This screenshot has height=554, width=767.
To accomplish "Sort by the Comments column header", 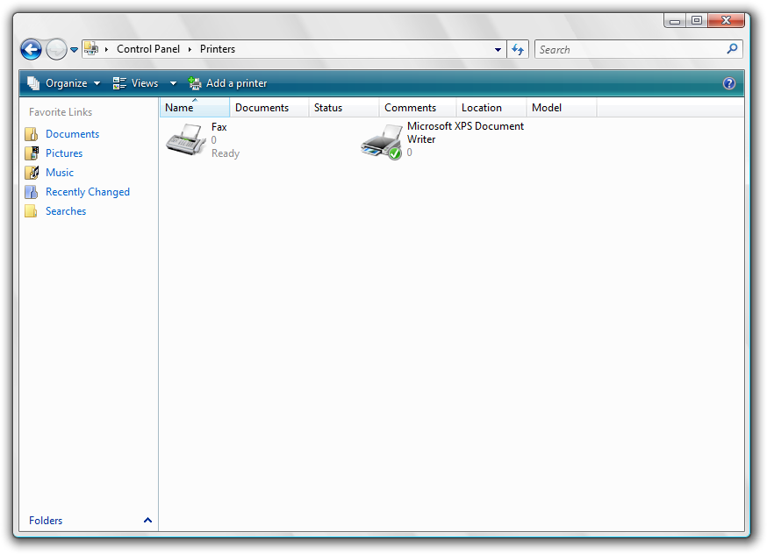I will click(418, 108).
